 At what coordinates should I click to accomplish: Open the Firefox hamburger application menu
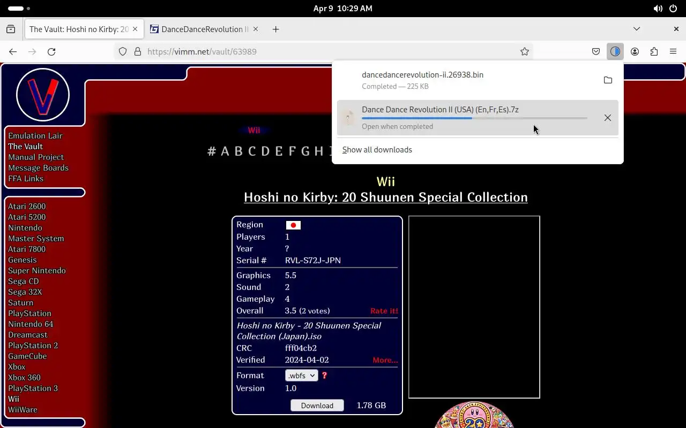[x=673, y=52]
